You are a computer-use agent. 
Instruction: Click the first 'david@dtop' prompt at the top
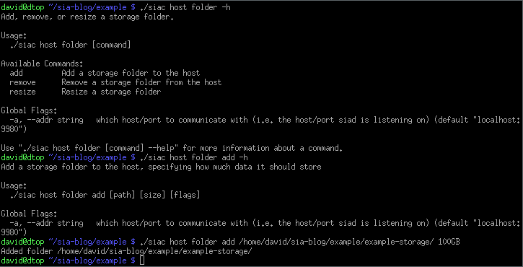click(22, 7)
